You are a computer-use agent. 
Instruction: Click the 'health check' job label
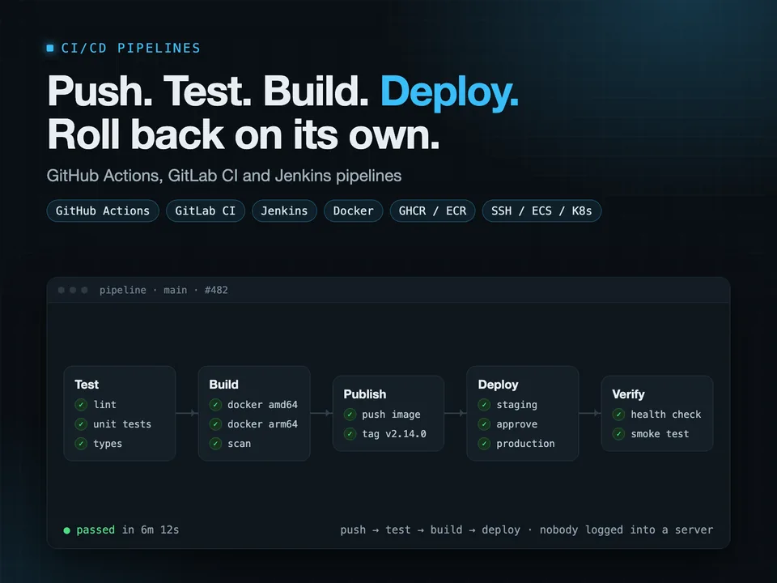pyautogui.click(x=666, y=415)
